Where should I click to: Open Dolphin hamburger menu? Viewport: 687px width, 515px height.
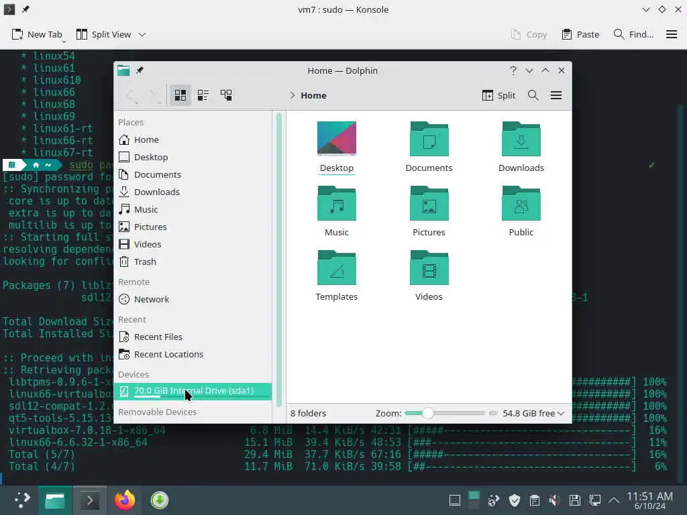[x=556, y=95]
